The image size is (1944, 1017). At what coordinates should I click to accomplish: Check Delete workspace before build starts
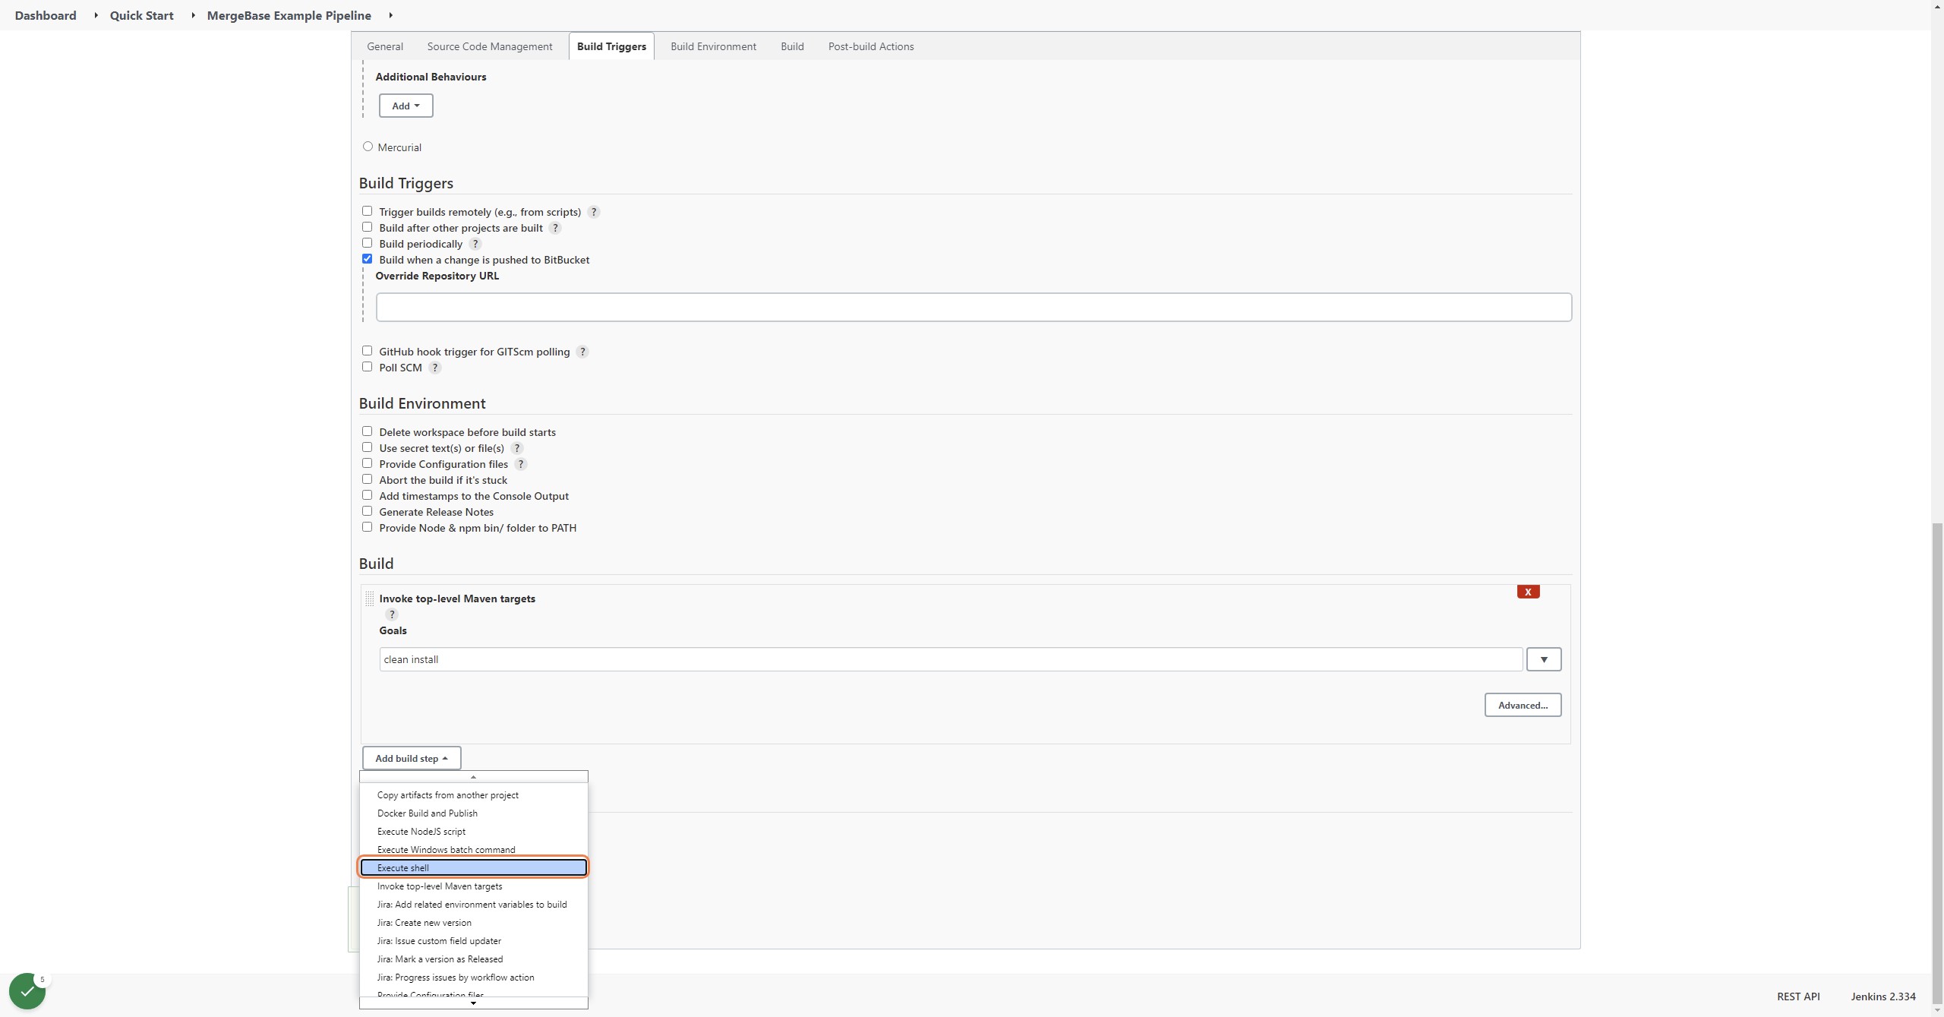pos(367,431)
